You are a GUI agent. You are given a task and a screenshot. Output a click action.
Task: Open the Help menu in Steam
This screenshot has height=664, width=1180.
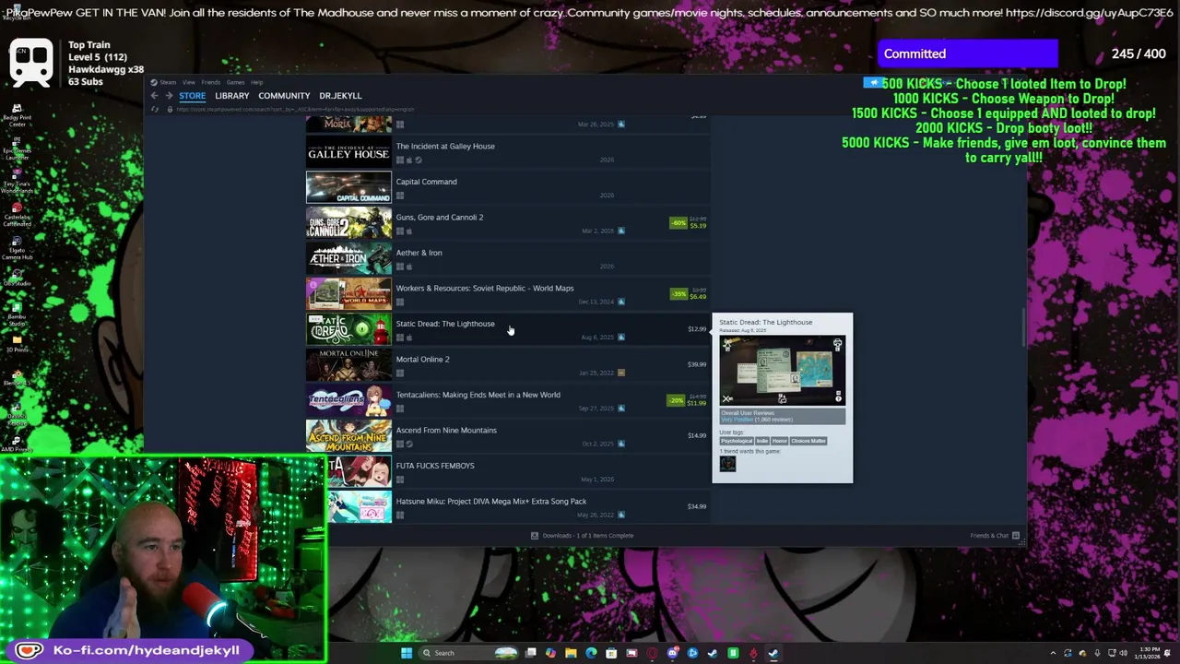point(256,82)
